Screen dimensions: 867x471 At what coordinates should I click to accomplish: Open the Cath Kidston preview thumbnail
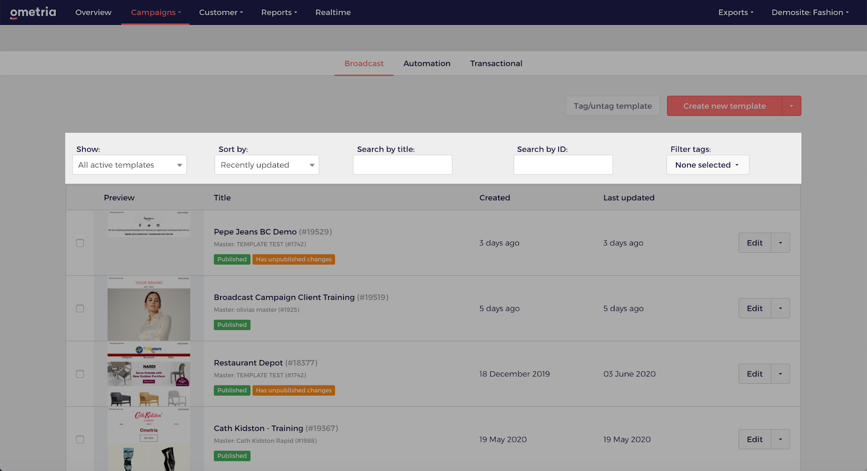click(x=149, y=439)
